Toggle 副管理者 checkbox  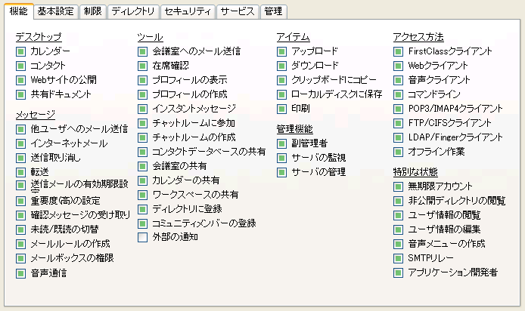click(281, 143)
